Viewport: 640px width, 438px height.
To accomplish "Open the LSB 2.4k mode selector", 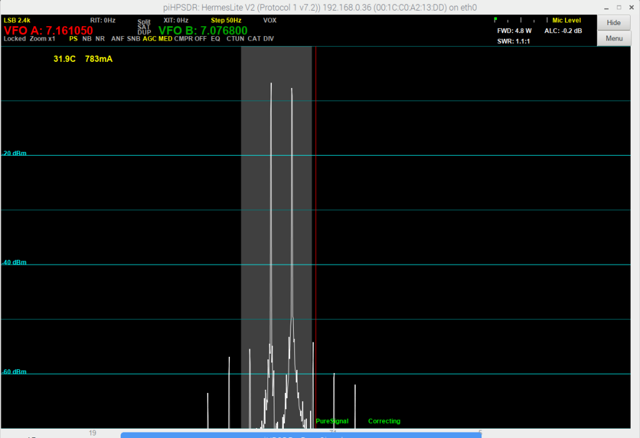I will click(17, 21).
